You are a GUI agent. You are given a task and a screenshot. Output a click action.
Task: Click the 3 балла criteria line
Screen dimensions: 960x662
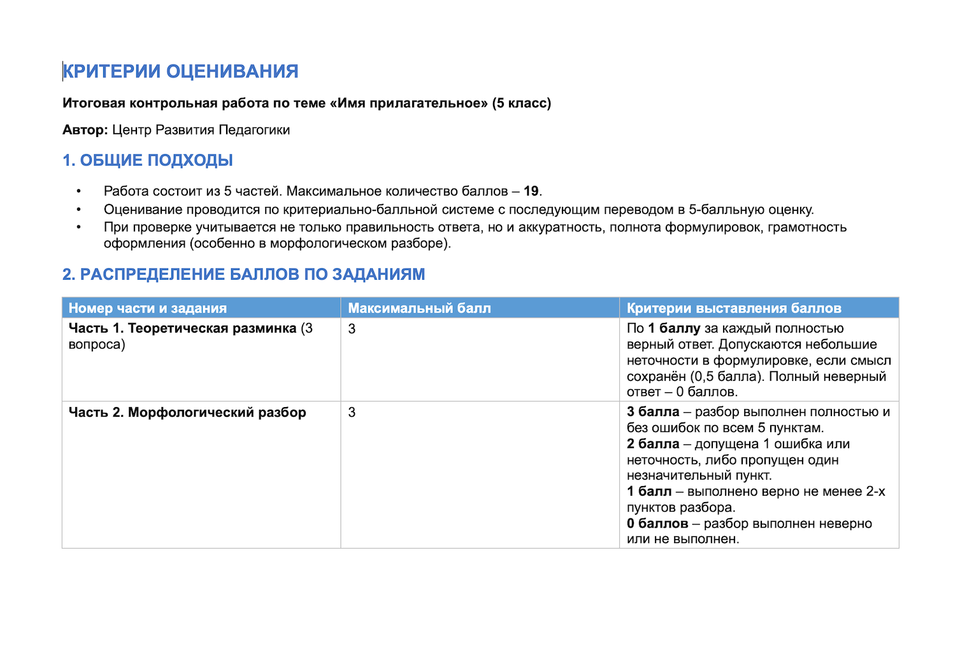tap(758, 420)
